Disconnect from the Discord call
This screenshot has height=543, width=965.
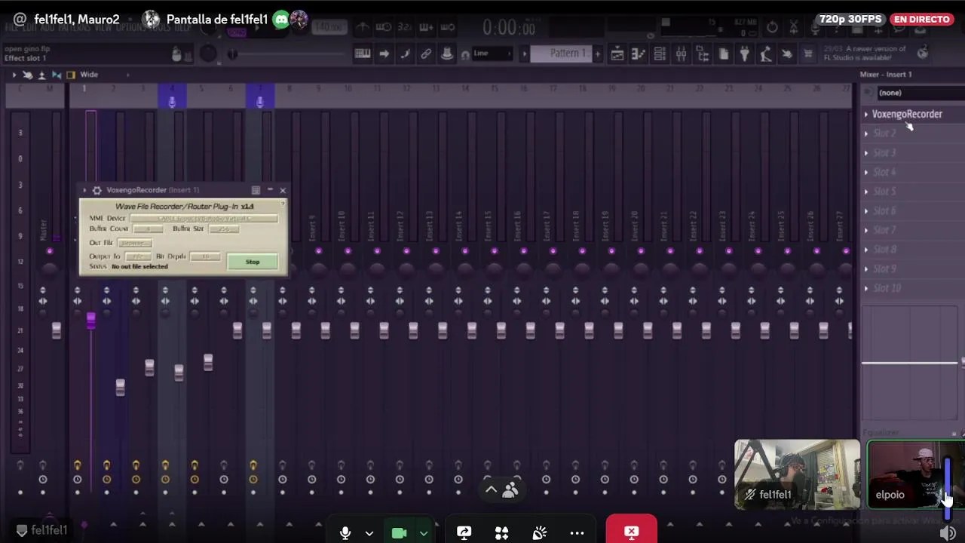coord(631,532)
